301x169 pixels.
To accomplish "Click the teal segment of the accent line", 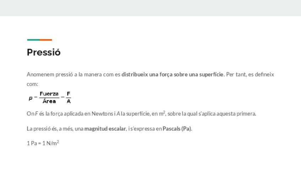I will point(33,40).
